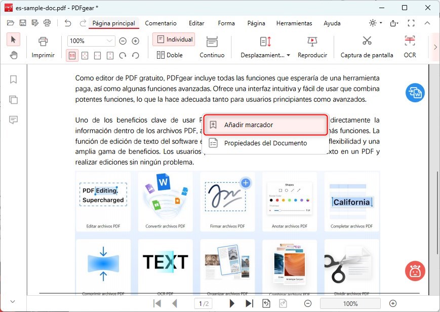
Task: Toggle fit width view mode
Action: 97,56
